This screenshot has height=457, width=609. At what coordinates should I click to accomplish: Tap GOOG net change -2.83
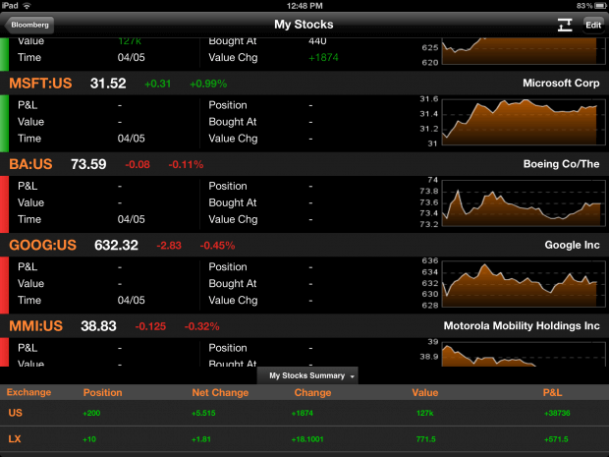(x=169, y=246)
